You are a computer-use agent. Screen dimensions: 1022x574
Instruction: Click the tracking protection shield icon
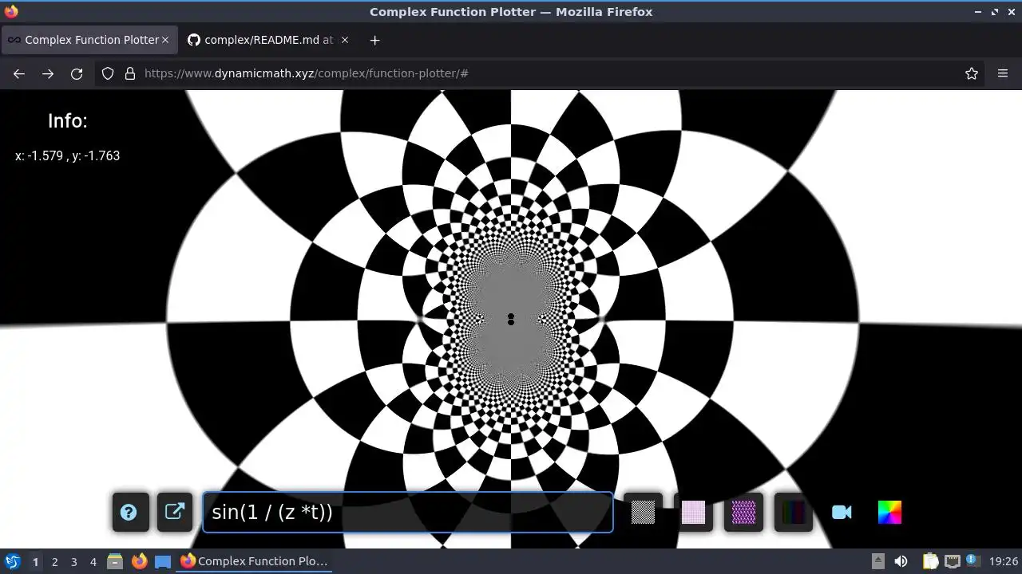(108, 73)
